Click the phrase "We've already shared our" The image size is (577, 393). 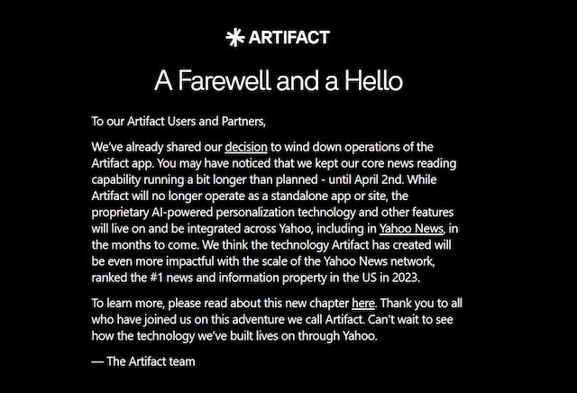pos(157,146)
